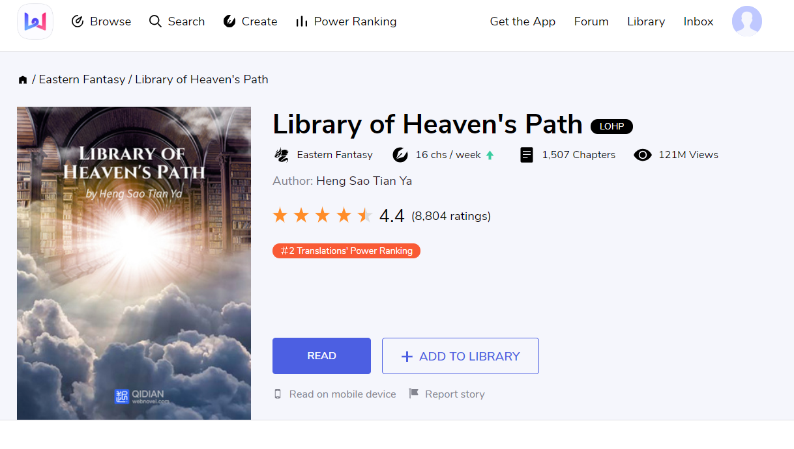Screen dimensions: 794x449
Task: Click the book cover image
Action: pos(134,263)
